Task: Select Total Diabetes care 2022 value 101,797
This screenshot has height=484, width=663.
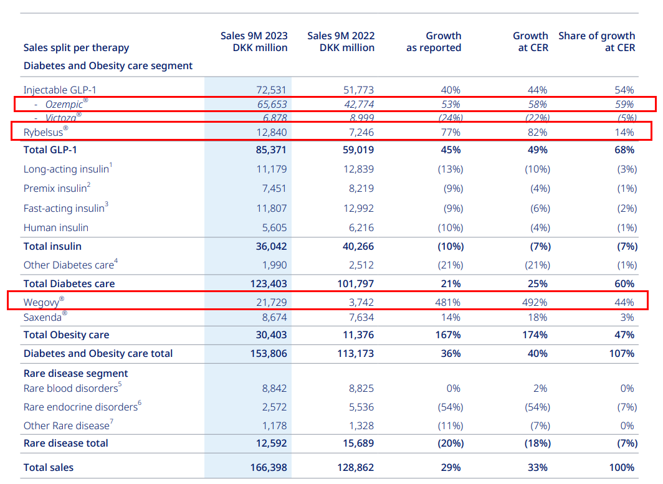Action: pyautogui.click(x=356, y=283)
